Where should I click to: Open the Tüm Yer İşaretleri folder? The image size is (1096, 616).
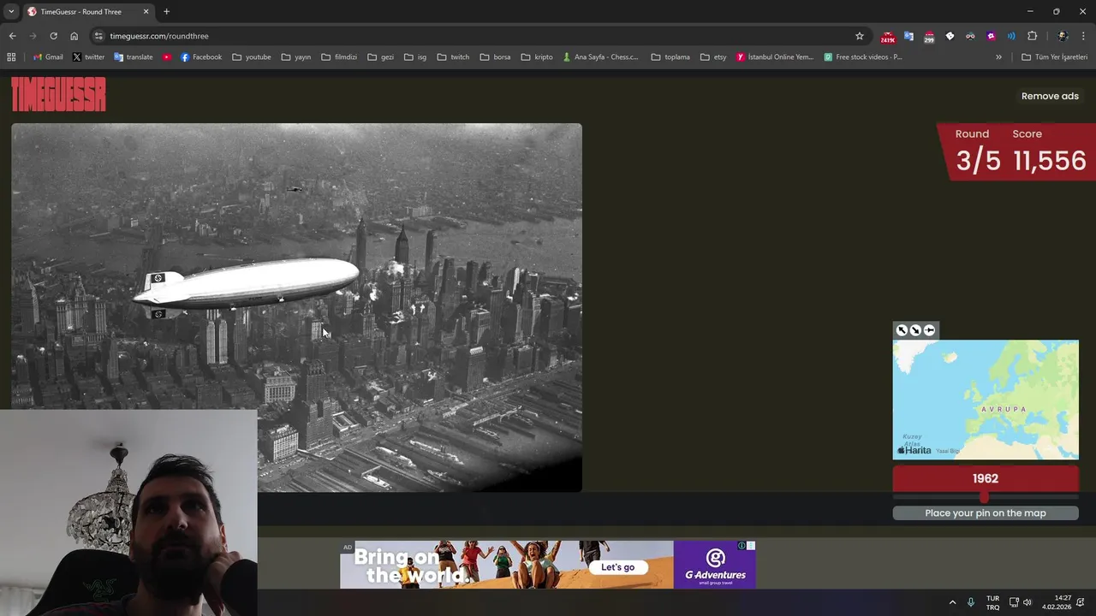(x=1055, y=57)
